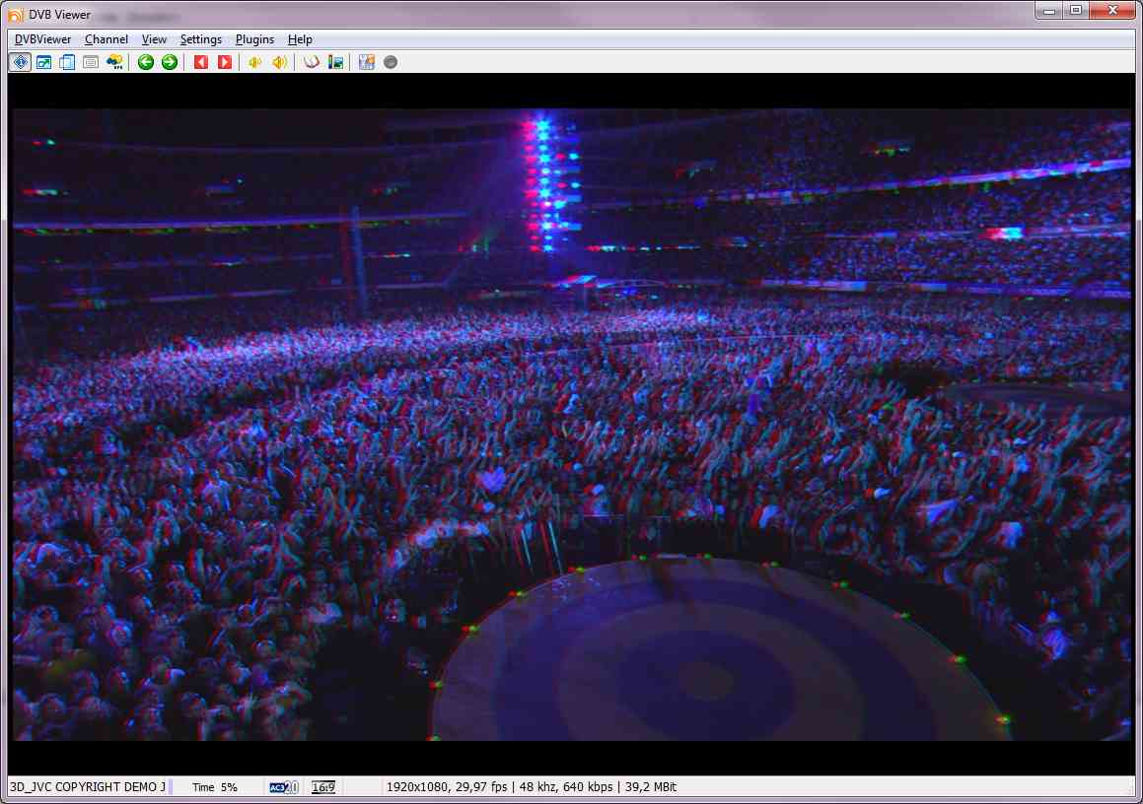Click the 3D_JVC COPYRIGHT DEMO channel name
This screenshot has width=1143, height=804.
[x=88, y=787]
